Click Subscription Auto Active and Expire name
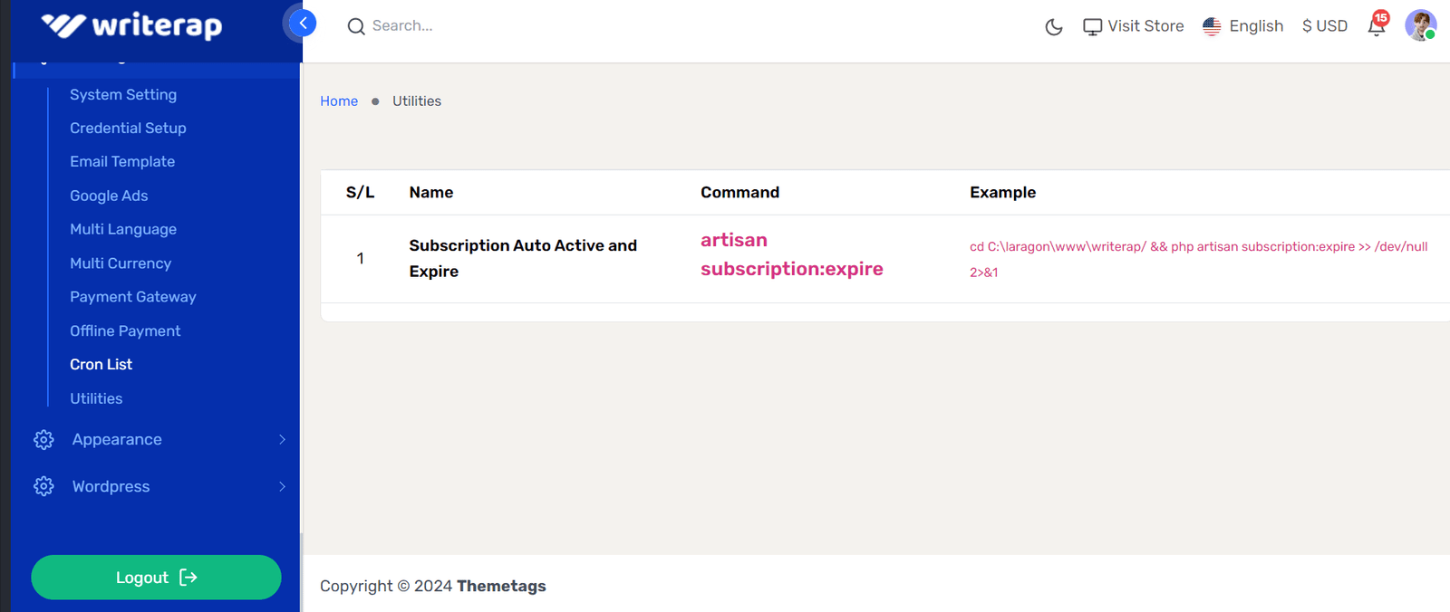This screenshot has height=612, width=1450. pyautogui.click(x=523, y=259)
